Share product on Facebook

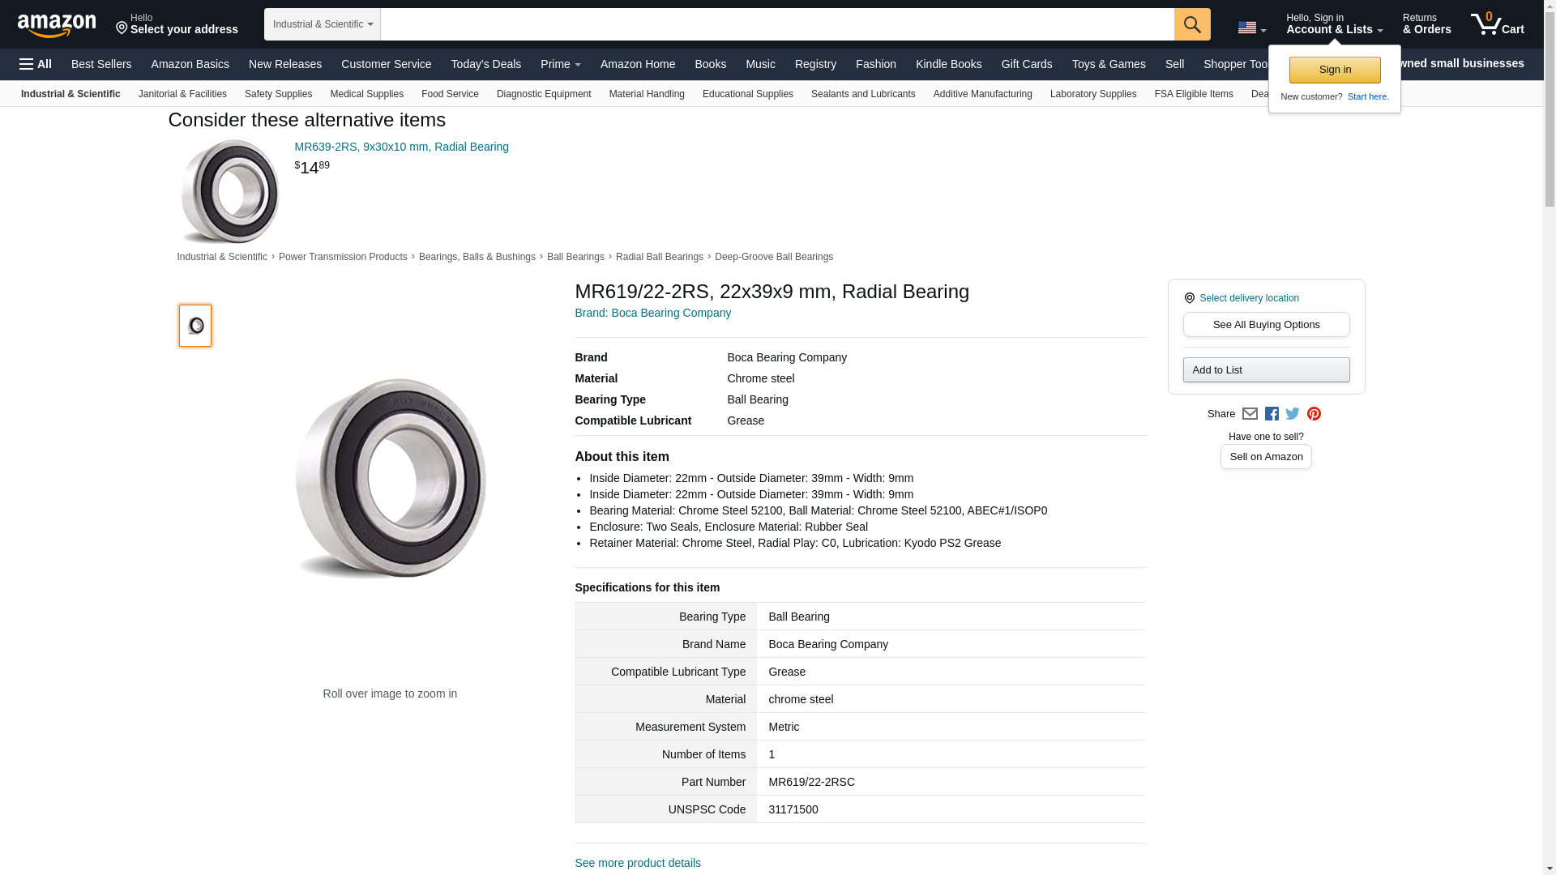point(1272,414)
